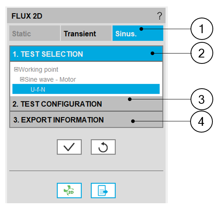The width and height of the screenshot is (224, 214).
Task: Collapse the Working point tree node
Action: 16,69
